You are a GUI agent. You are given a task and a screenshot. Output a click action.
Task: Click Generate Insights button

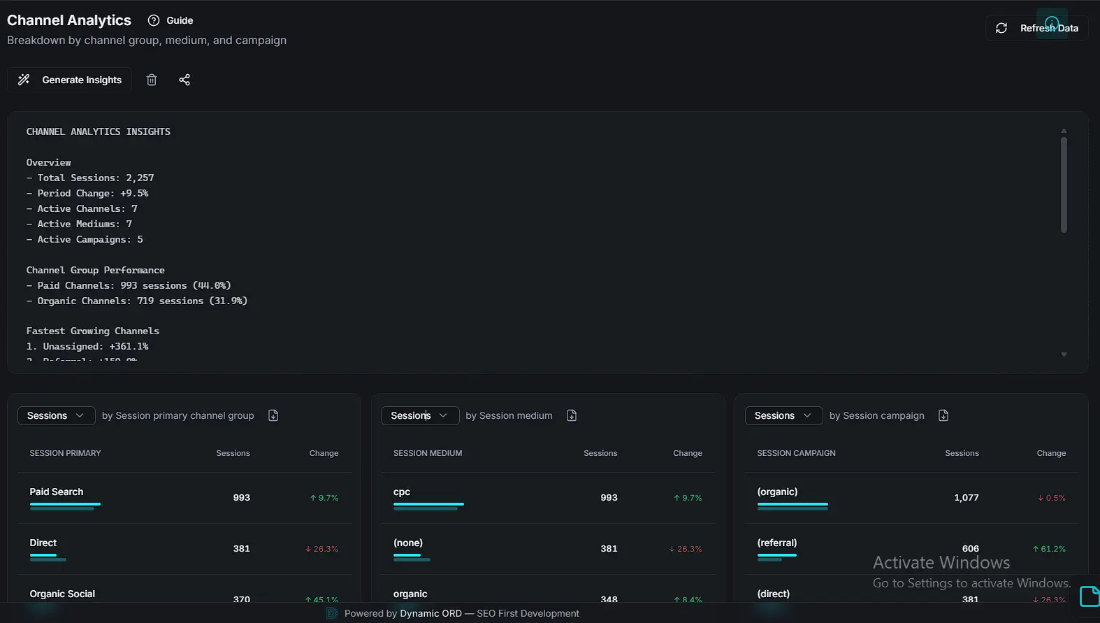(x=70, y=80)
